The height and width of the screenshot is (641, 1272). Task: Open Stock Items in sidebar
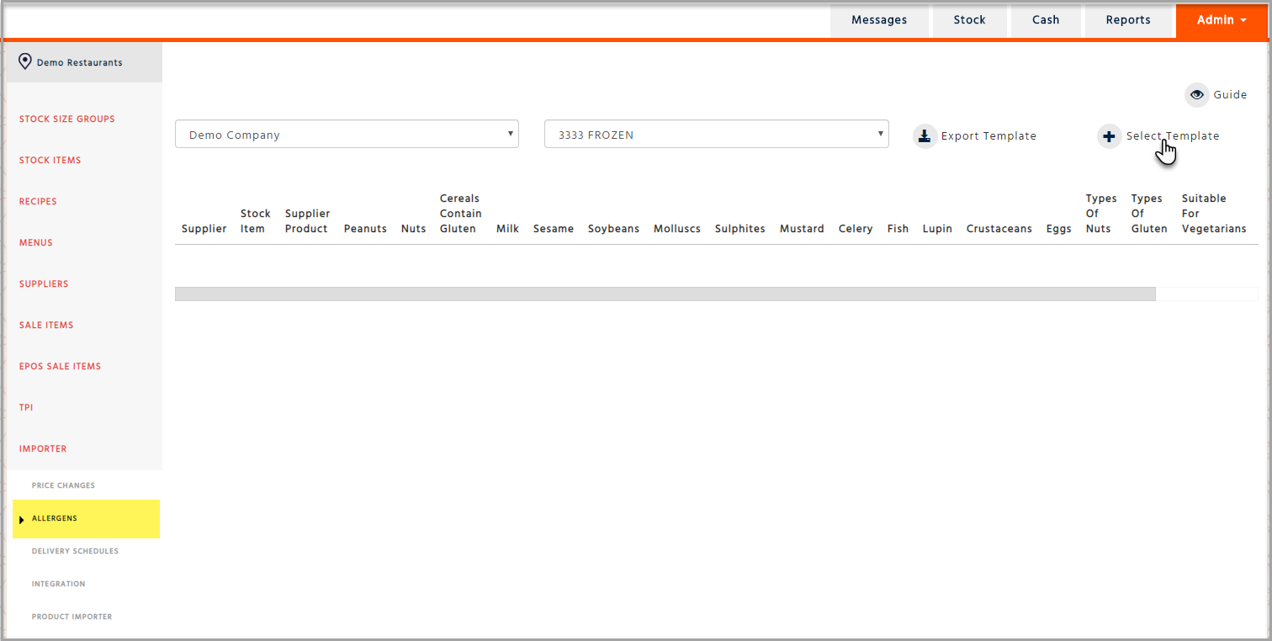click(50, 161)
